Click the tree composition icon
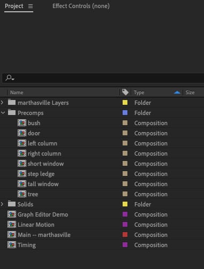Viewport: 204px width, 269px height. [x=22, y=194]
